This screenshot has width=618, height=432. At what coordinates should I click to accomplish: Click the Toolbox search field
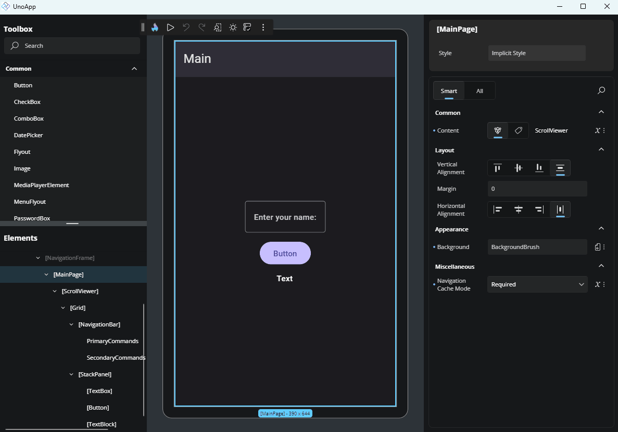click(x=71, y=46)
